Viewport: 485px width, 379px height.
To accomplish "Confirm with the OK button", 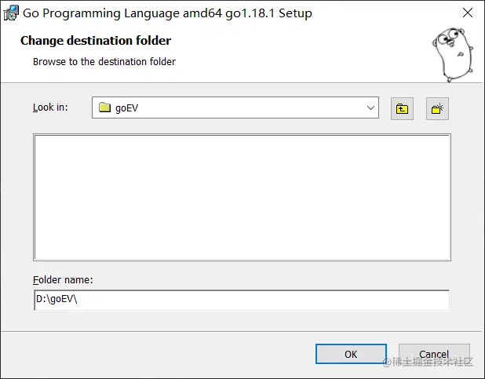I will tap(351, 354).
